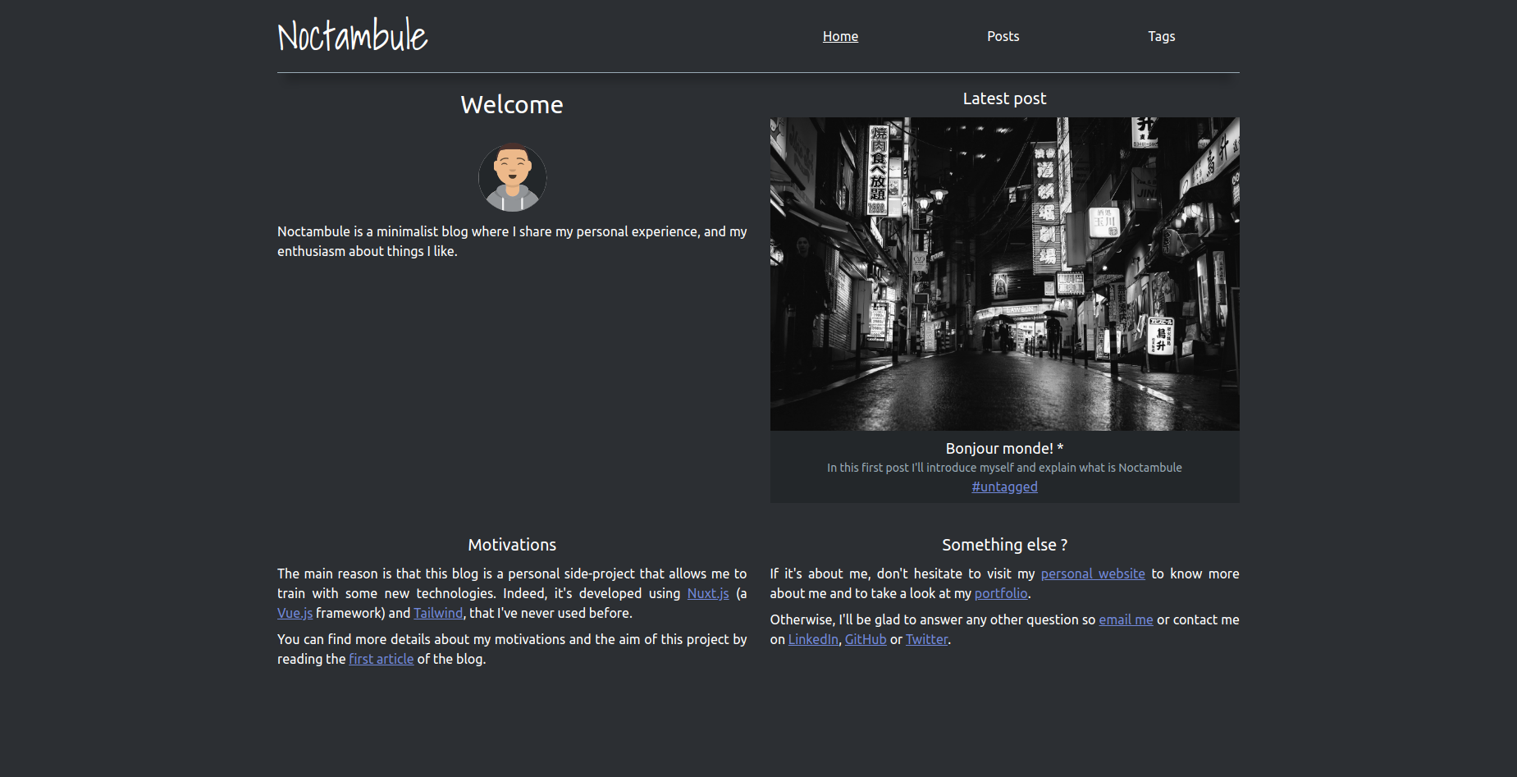View the portfolio link
1517x777 pixels.
point(1000,593)
